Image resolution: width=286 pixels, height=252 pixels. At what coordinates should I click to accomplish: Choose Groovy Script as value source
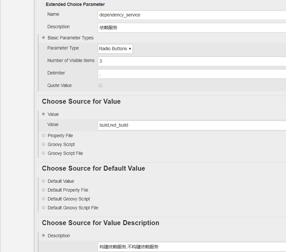tap(43, 144)
